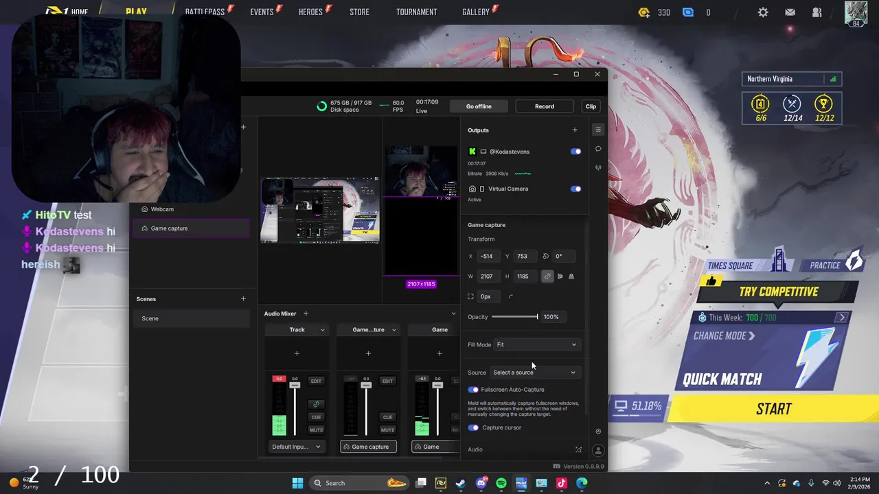This screenshot has height=494, width=879.
Task: Mute the Game...ture audio channel
Action: pyautogui.click(x=387, y=430)
